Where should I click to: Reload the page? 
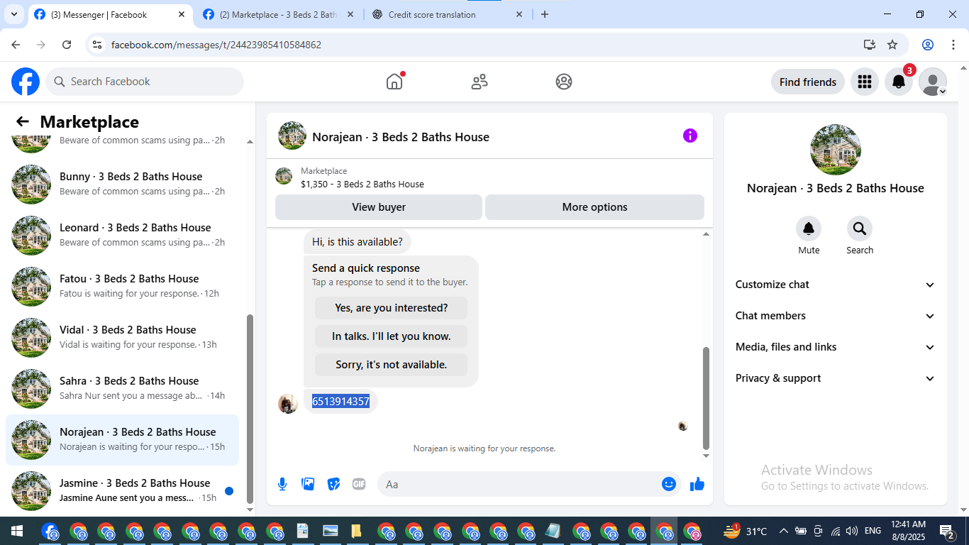pos(67,45)
